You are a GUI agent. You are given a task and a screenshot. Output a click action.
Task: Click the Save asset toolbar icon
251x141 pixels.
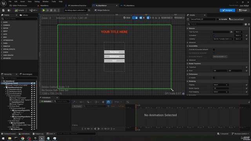point(4,10)
